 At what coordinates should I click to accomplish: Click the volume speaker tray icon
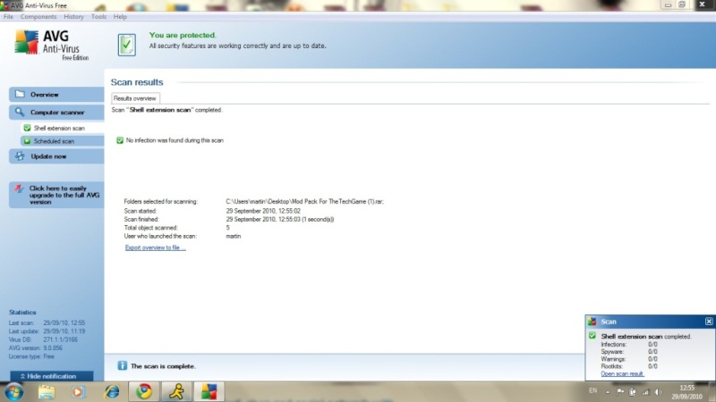(x=658, y=391)
